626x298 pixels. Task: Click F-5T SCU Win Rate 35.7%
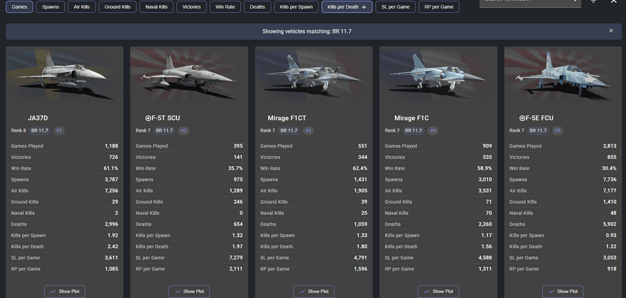pos(235,168)
